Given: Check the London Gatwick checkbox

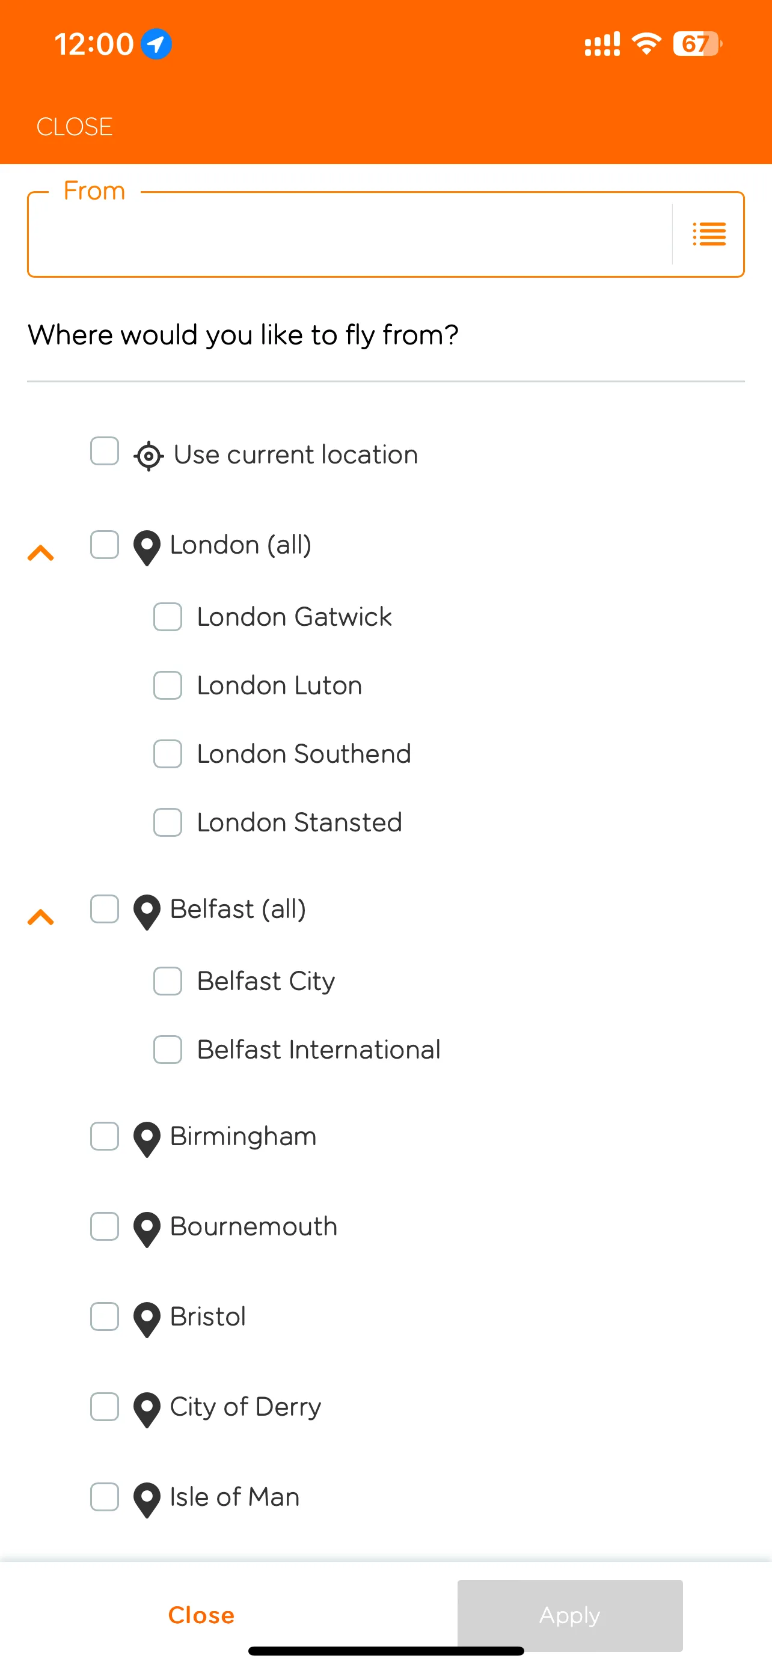Looking at the screenshot, I should coord(167,617).
